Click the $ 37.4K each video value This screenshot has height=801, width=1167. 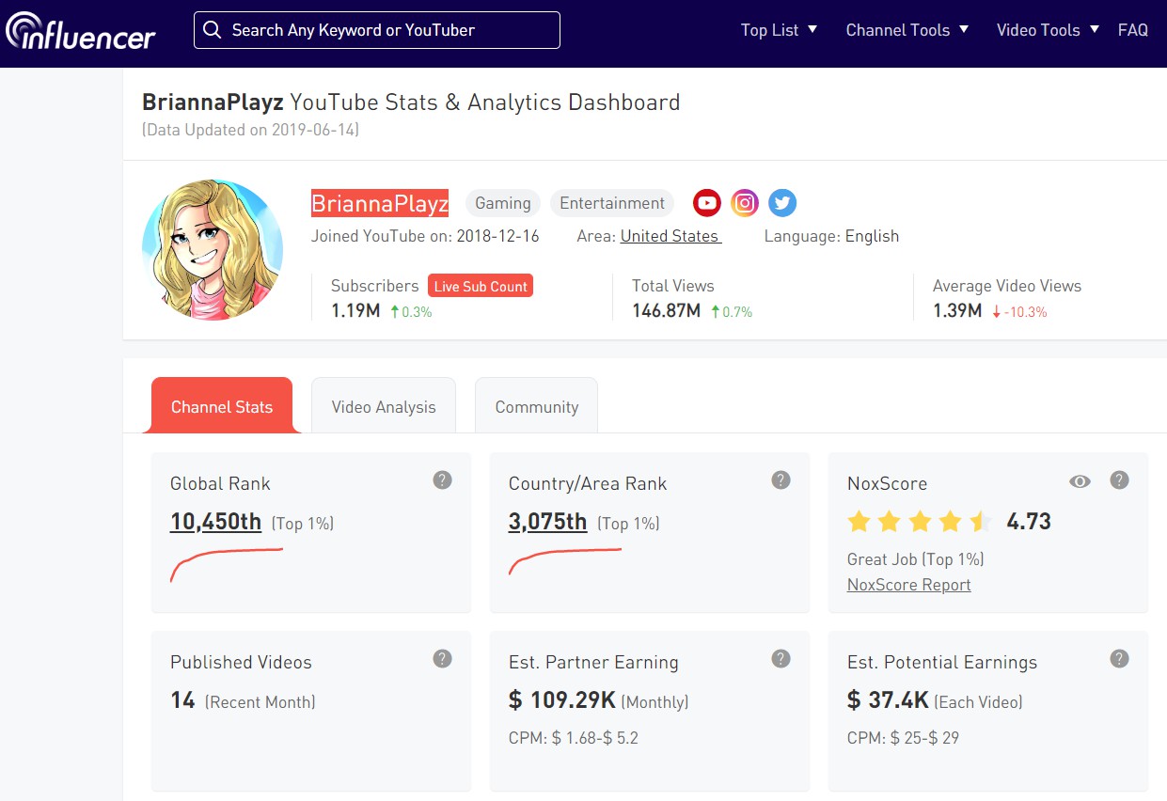click(888, 700)
